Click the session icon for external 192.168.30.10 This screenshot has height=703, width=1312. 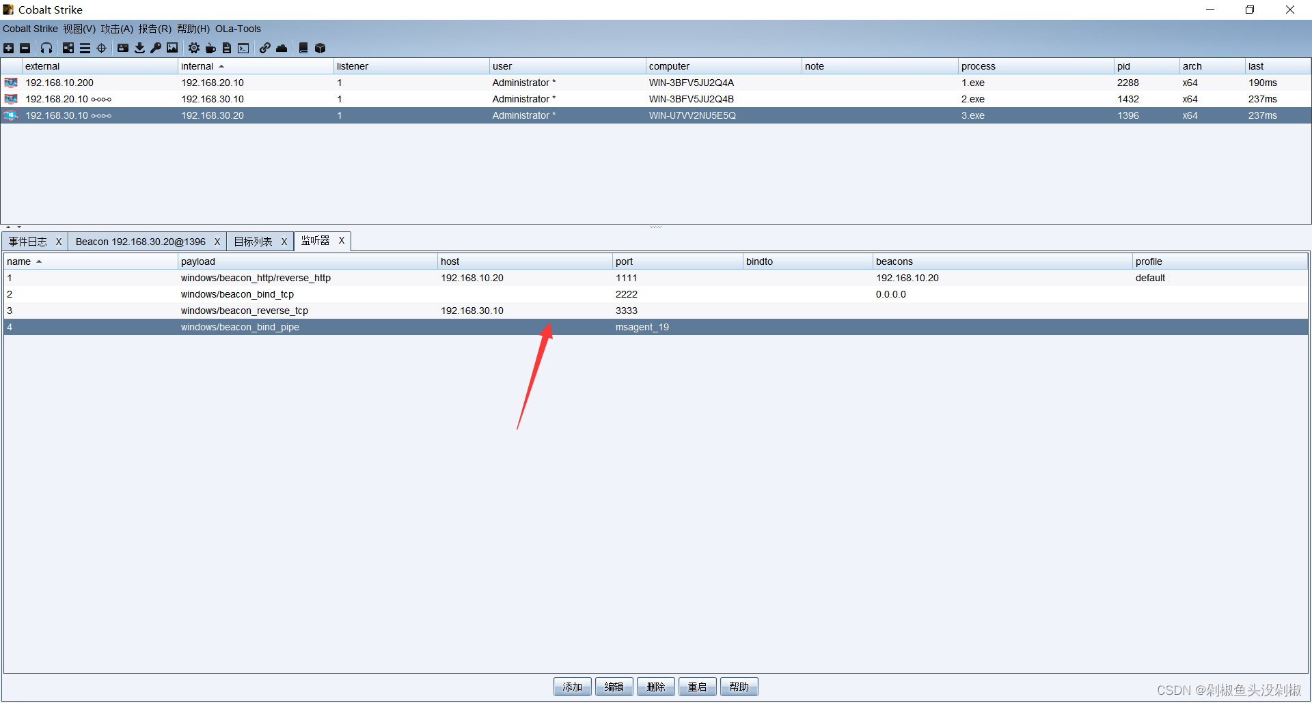click(x=11, y=115)
